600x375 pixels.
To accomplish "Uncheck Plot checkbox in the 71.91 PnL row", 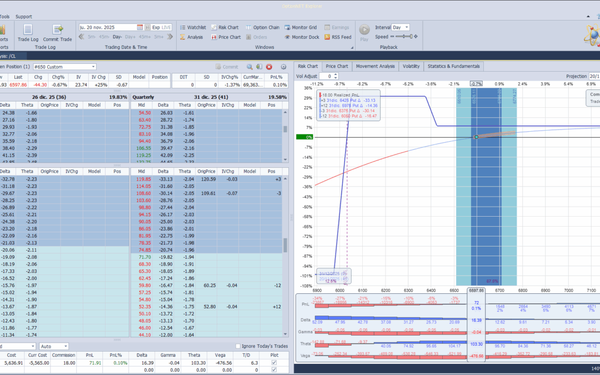I will pos(273,362).
